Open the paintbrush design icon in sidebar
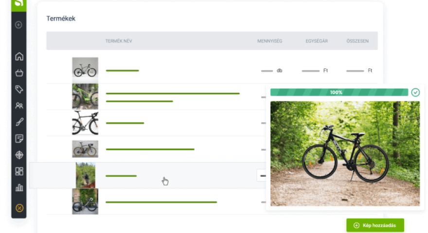This screenshot has width=428, height=233. [x=19, y=122]
